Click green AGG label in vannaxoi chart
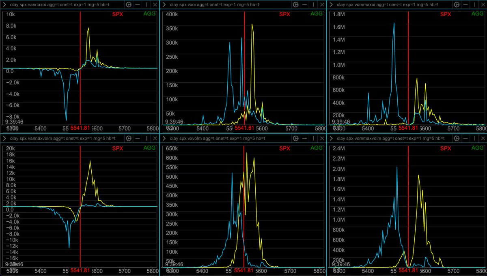487x276 pixels. [x=149, y=14]
